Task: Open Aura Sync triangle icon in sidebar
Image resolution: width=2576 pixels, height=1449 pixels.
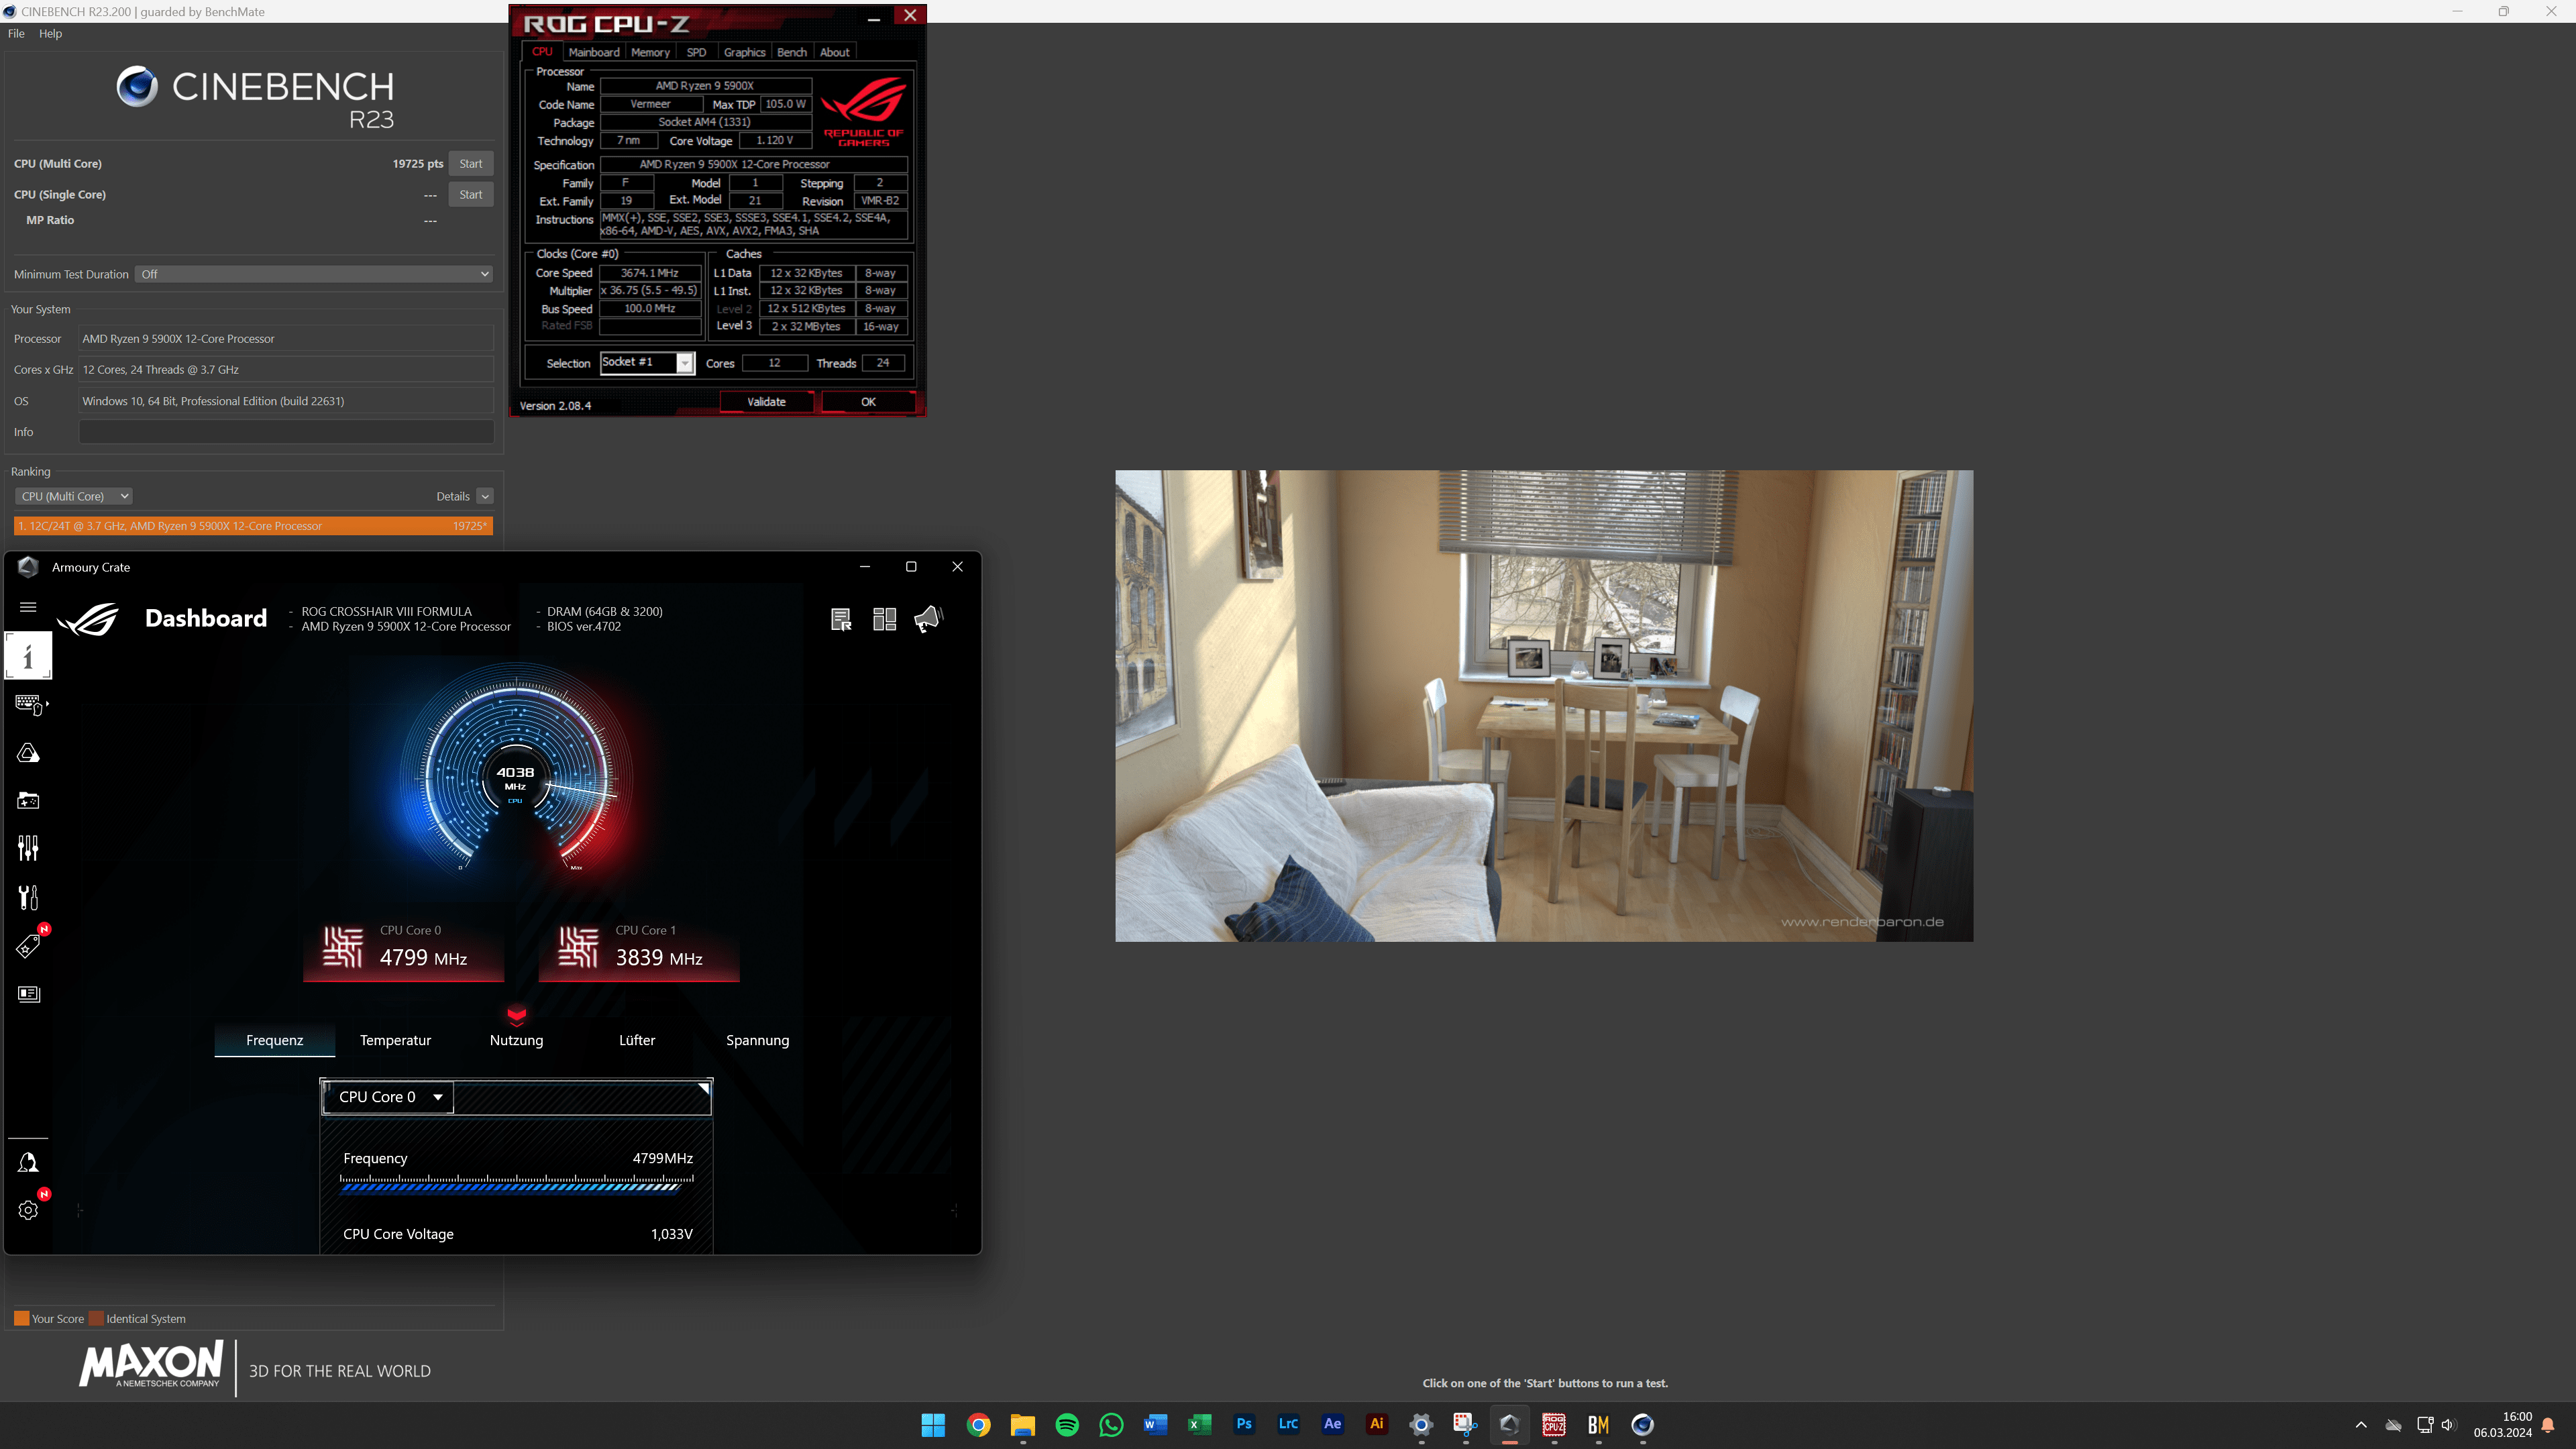Action: point(28,753)
